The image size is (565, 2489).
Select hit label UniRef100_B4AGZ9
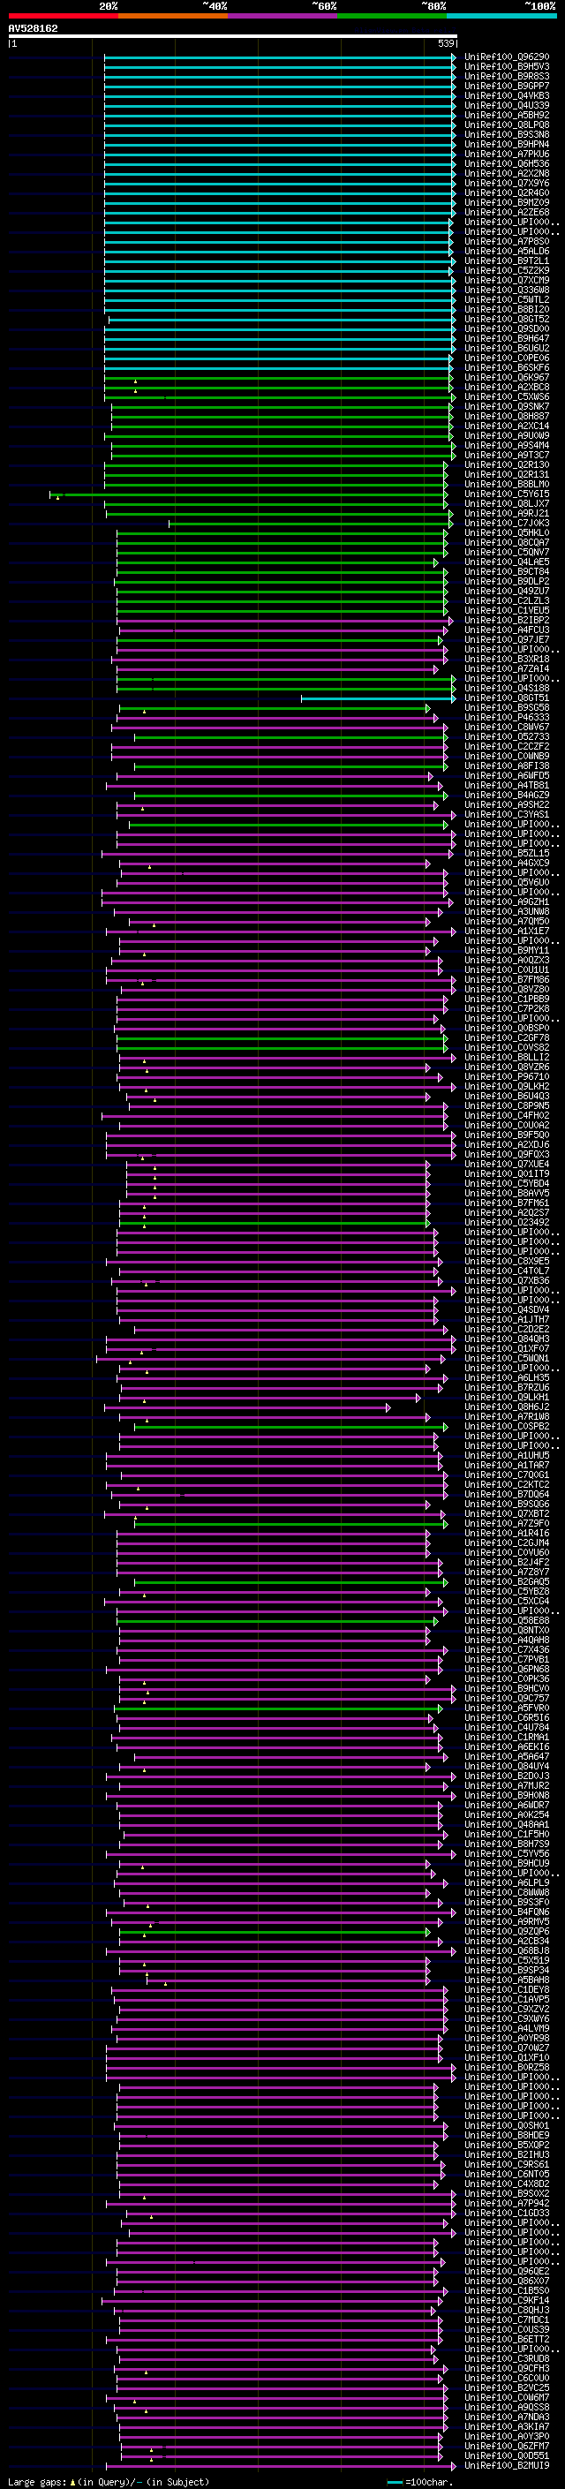tap(507, 796)
